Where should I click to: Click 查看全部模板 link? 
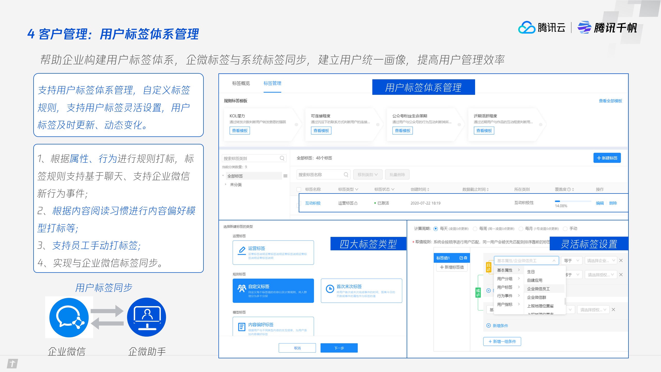610,101
